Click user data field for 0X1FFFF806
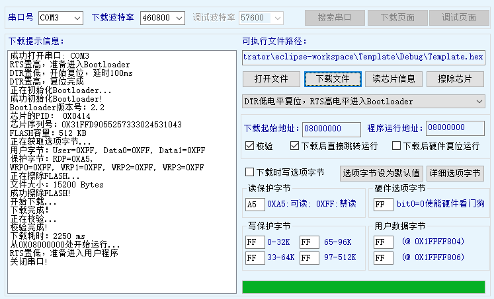Screen dimensions: 494x299 [384, 258]
